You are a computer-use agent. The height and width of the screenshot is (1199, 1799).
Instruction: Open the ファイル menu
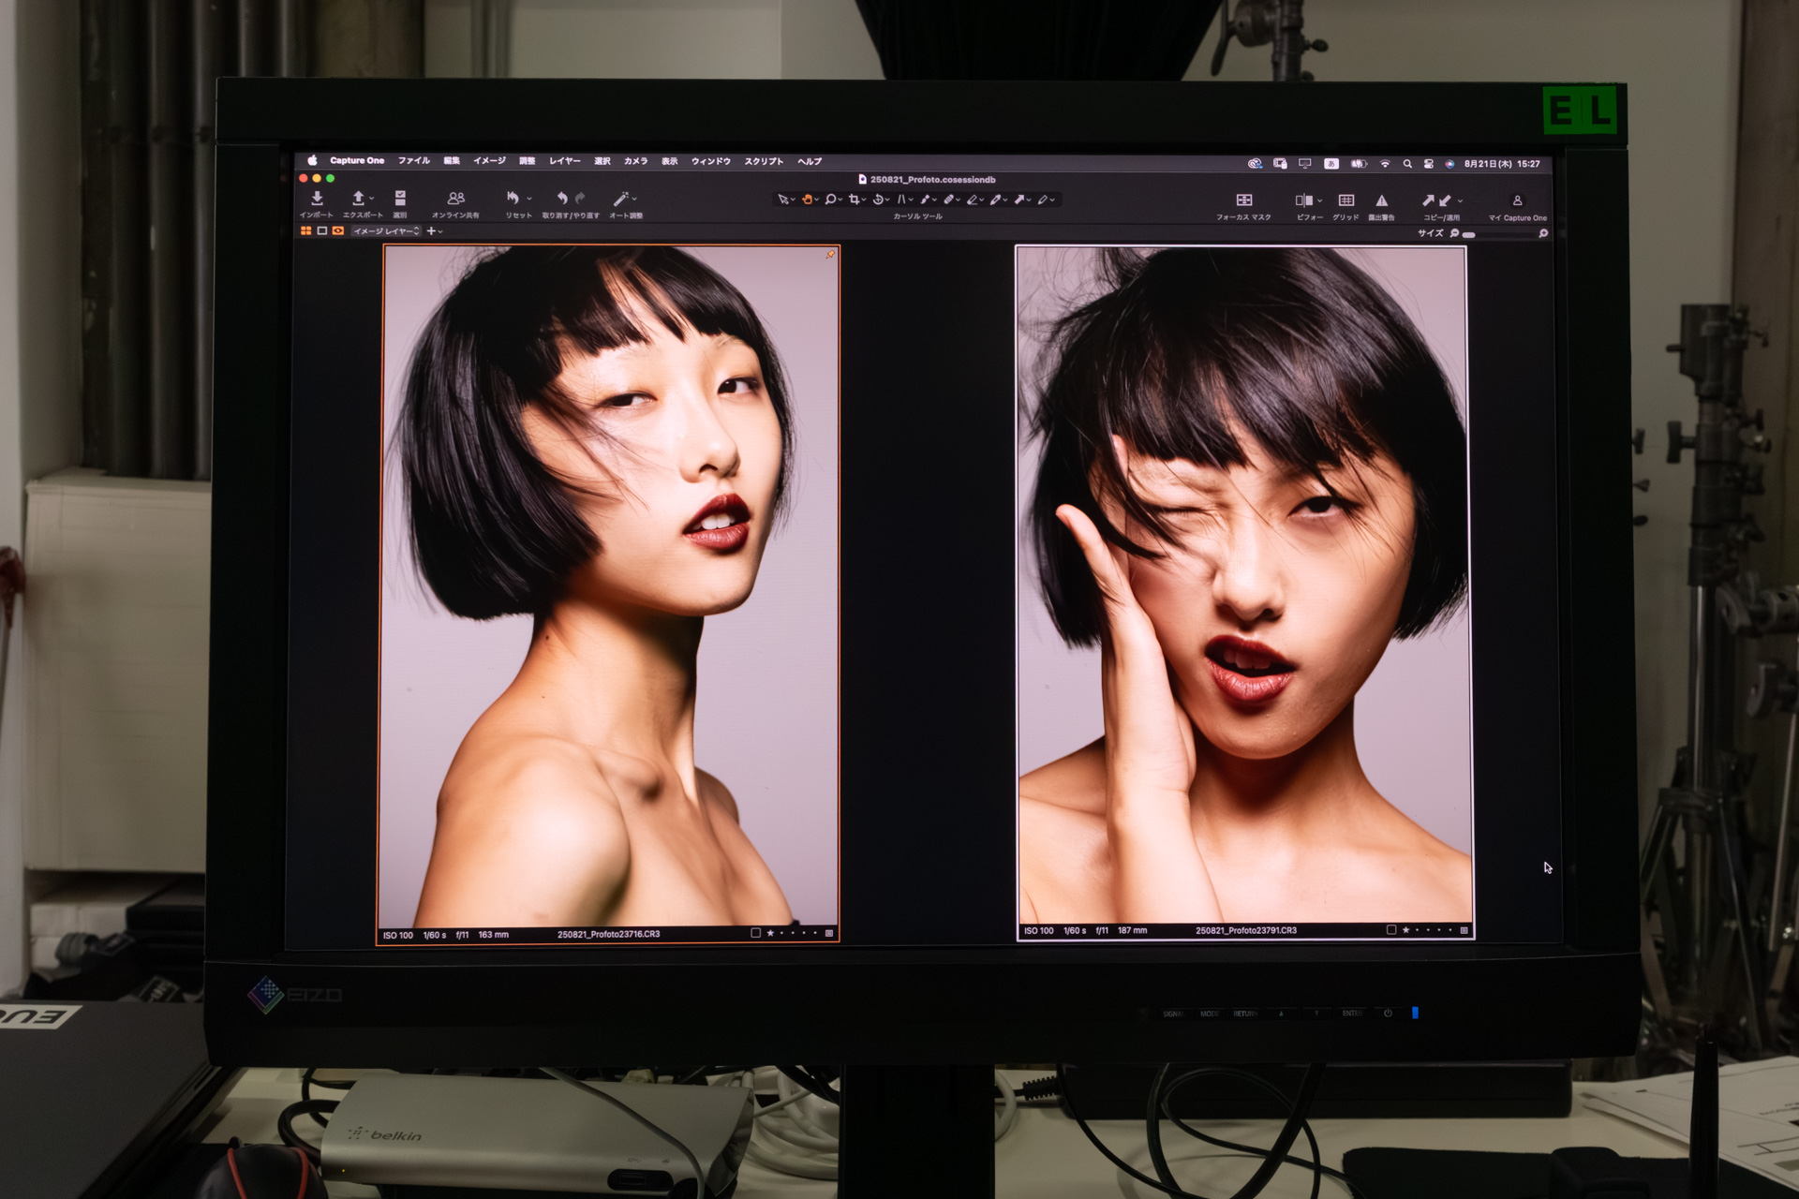click(413, 161)
